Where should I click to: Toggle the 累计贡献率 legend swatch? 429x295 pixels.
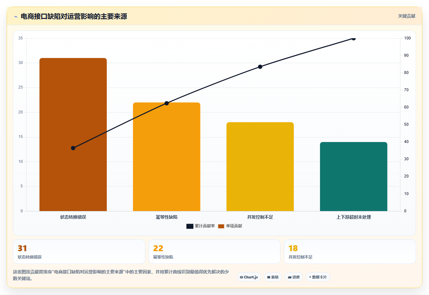tap(190, 226)
